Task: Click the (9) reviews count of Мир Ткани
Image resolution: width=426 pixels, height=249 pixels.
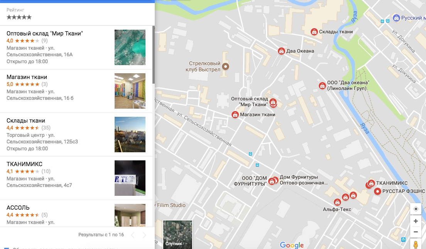Action: [x=44, y=41]
